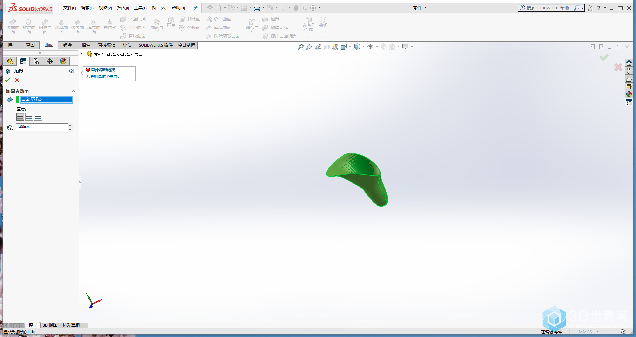Open the 编辑 menu
Image resolution: width=636 pixels, height=337 pixels.
point(87,8)
